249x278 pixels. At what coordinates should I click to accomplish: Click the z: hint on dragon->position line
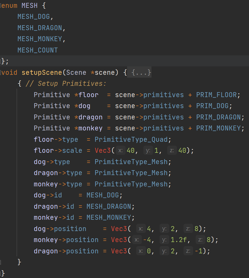(188, 251)
